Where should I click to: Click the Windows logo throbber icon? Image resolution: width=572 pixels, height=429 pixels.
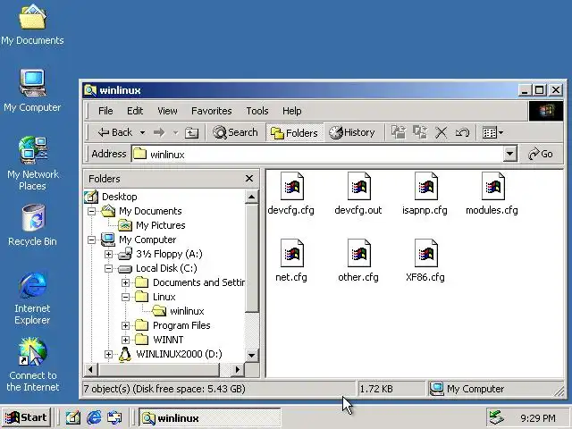(x=546, y=111)
